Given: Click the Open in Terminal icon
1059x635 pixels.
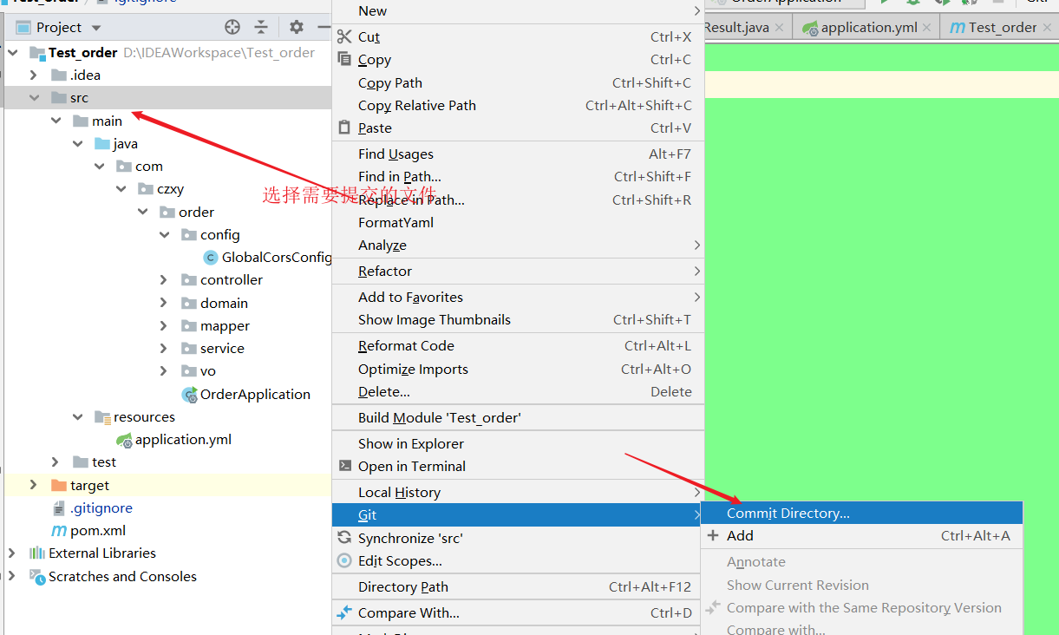Looking at the screenshot, I should click(x=344, y=466).
